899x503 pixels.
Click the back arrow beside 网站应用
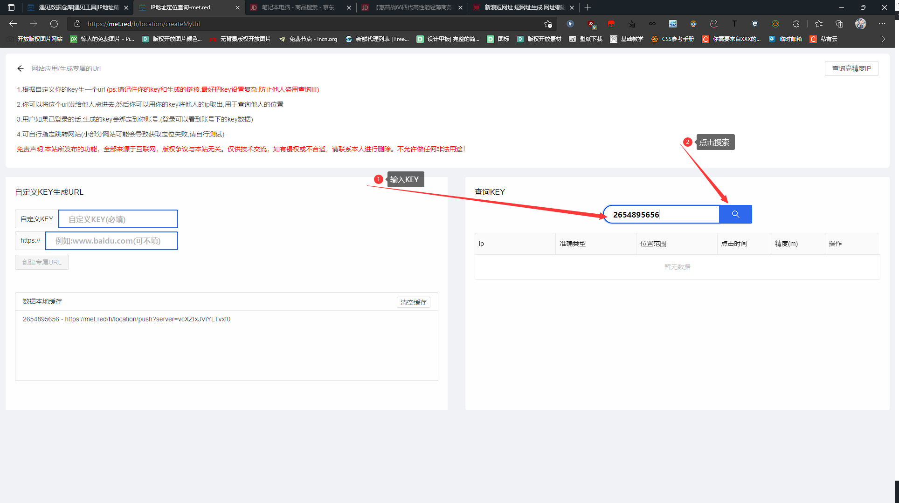point(21,68)
